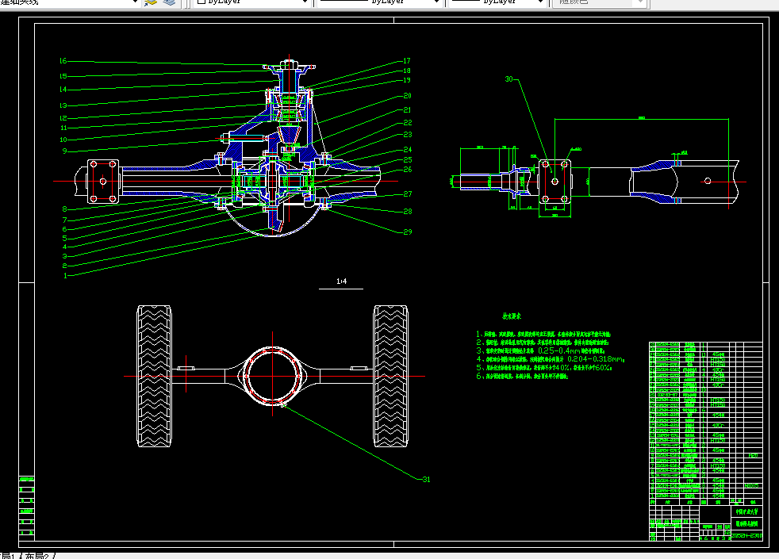Select callout number 21
Image resolution: width=779 pixels, height=559 pixels.
(408, 110)
